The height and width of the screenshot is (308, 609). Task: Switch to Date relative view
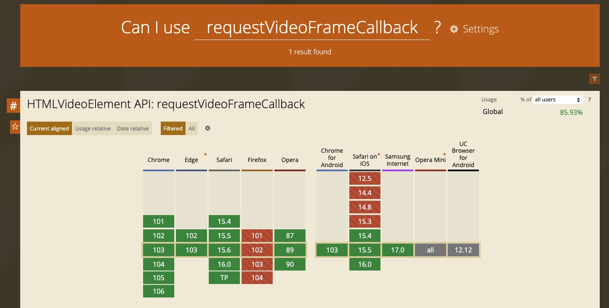pos(133,128)
